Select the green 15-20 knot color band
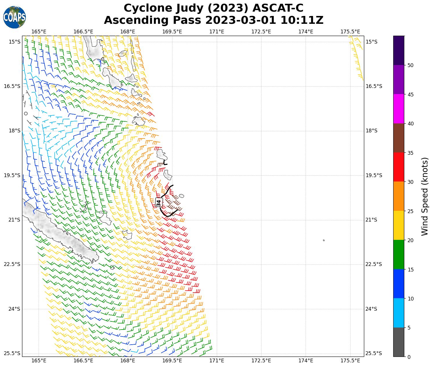The width and height of the screenshot is (433, 367). coord(398,255)
